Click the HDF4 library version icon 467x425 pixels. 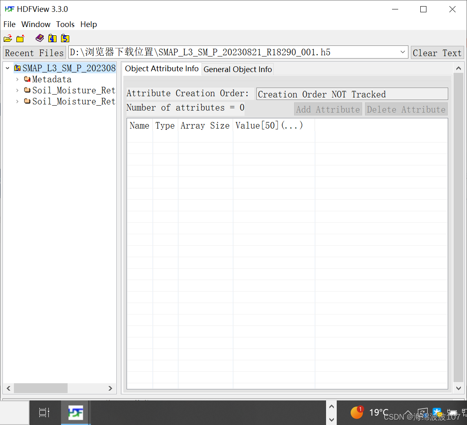click(52, 38)
